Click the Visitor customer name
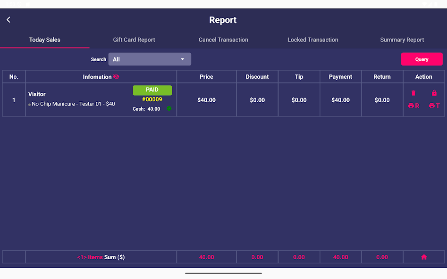 point(37,94)
